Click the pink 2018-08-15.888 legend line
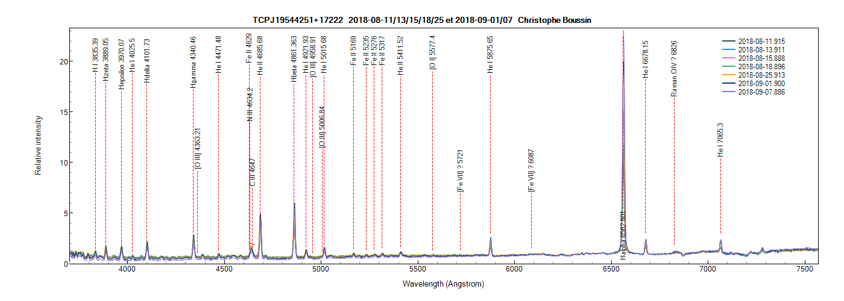 point(729,58)
